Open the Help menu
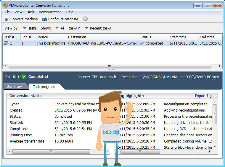The height and width of the screenshot is (167, 225). [70, 12]
